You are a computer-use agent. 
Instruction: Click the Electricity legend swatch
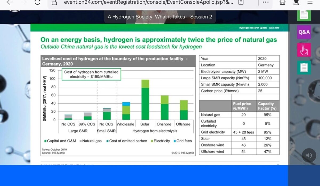click(152, 141)
